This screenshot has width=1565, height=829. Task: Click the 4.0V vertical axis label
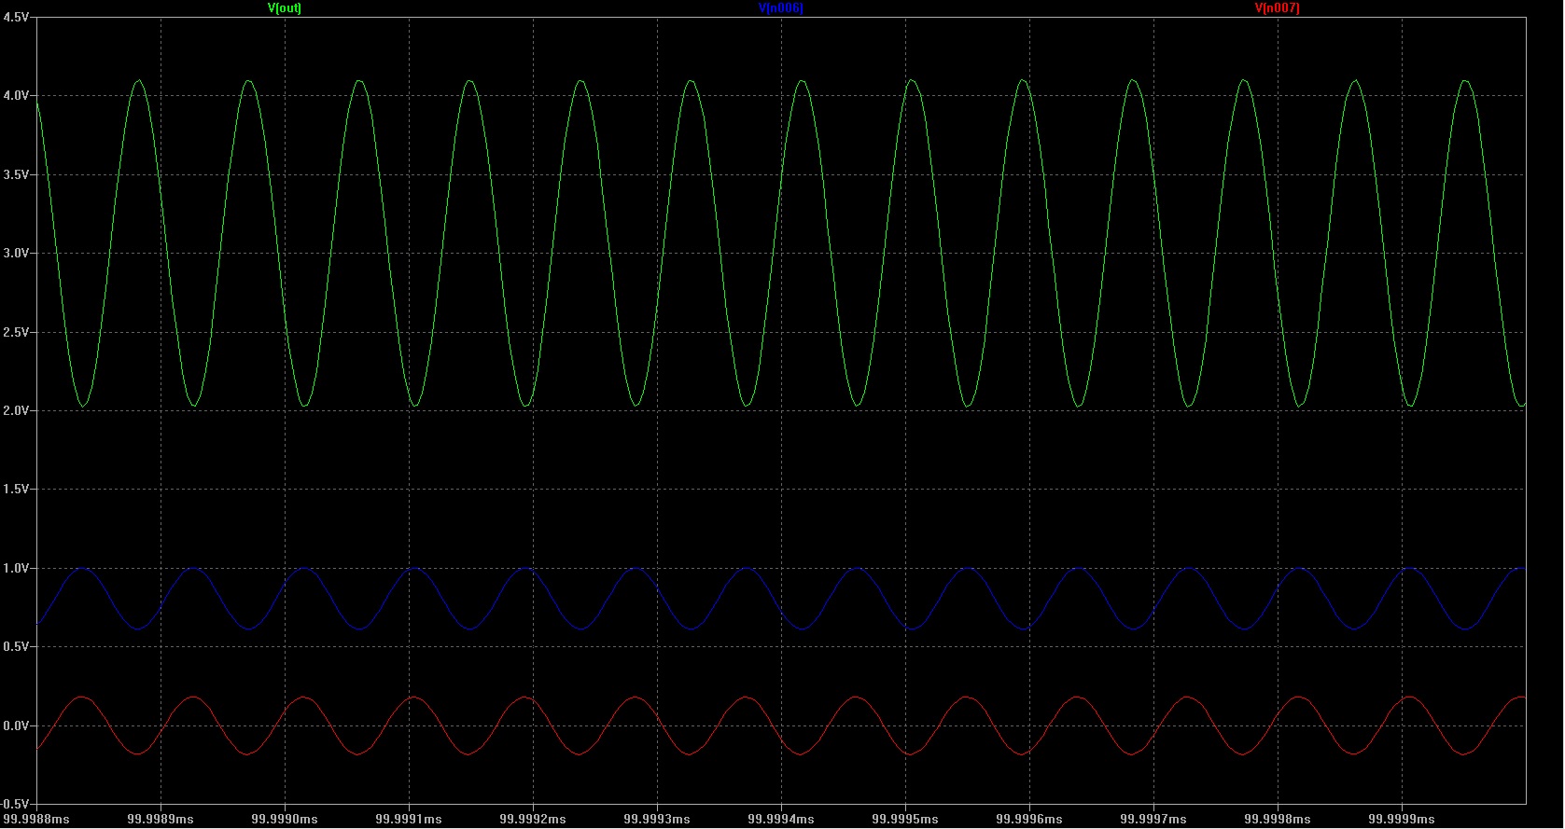tap(17, 95)
